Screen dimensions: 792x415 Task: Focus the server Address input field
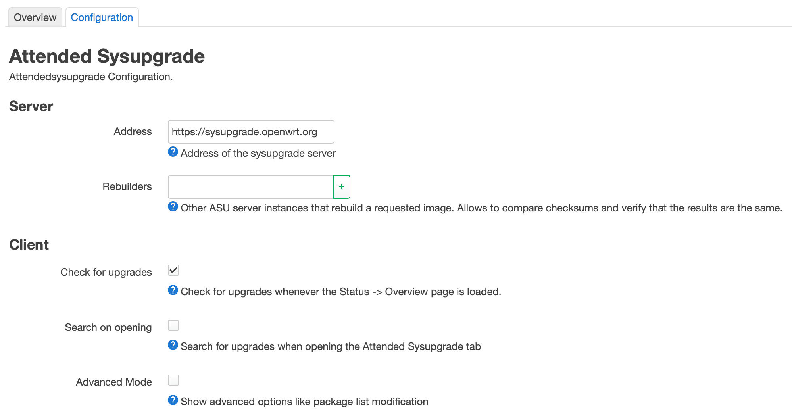[x=251, y=132]
